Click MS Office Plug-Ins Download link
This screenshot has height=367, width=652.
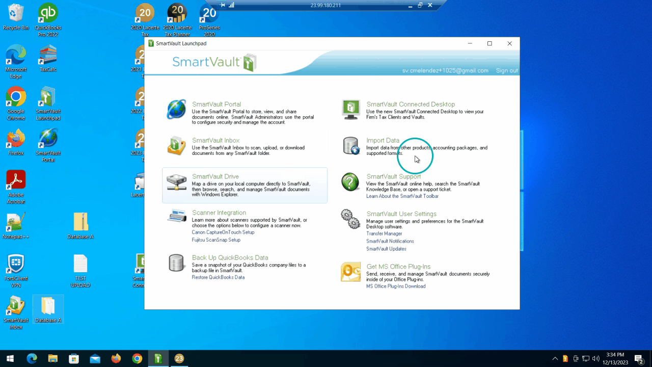coord(396,286)
